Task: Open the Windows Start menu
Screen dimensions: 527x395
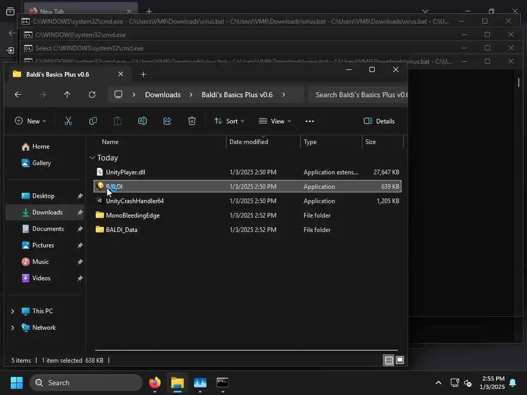Action: pos(16,383)
